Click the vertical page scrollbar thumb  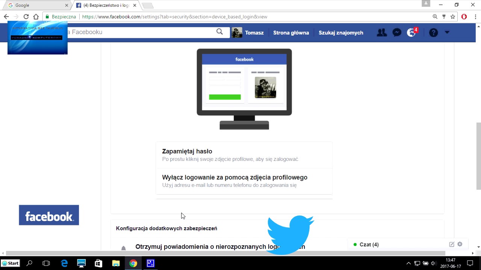(478, 156)
